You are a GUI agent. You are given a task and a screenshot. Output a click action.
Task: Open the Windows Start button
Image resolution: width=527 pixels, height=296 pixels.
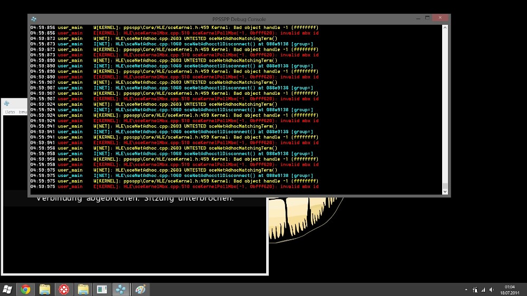[8, 289]
